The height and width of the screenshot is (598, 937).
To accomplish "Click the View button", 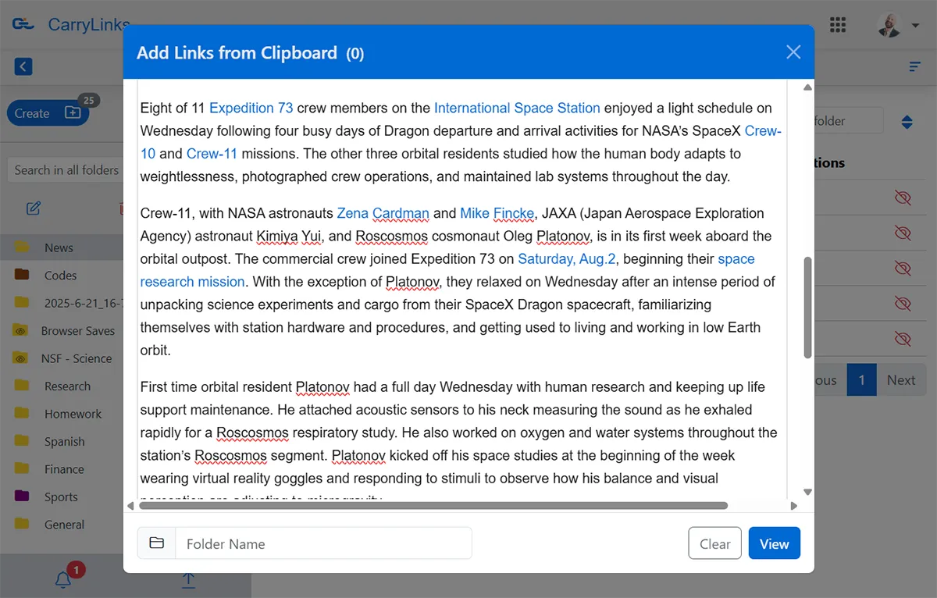I will coord(775,543).
